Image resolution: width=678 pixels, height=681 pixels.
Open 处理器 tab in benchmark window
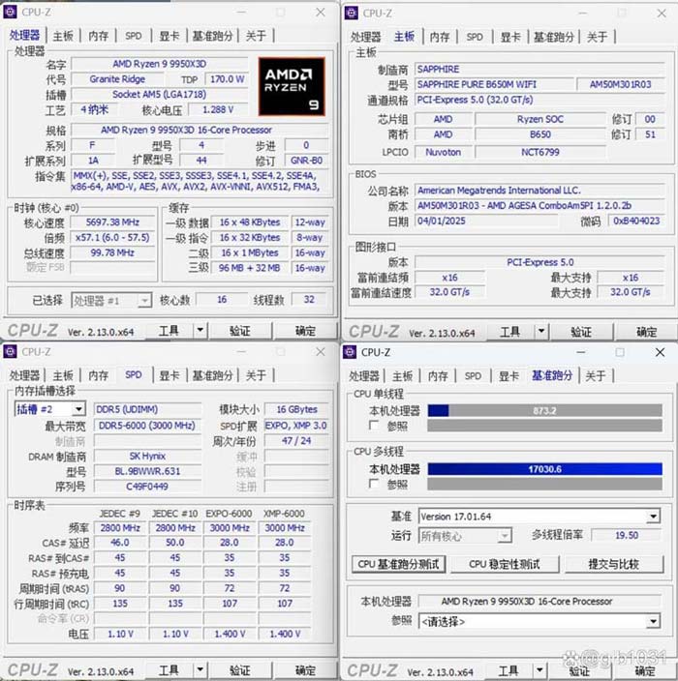363,376
